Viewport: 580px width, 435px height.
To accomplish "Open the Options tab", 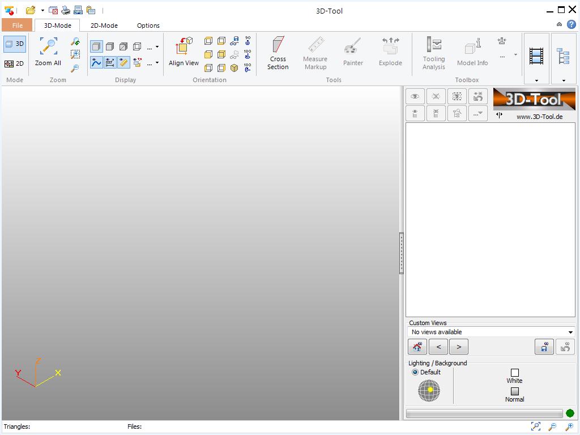I will [148, 25].
